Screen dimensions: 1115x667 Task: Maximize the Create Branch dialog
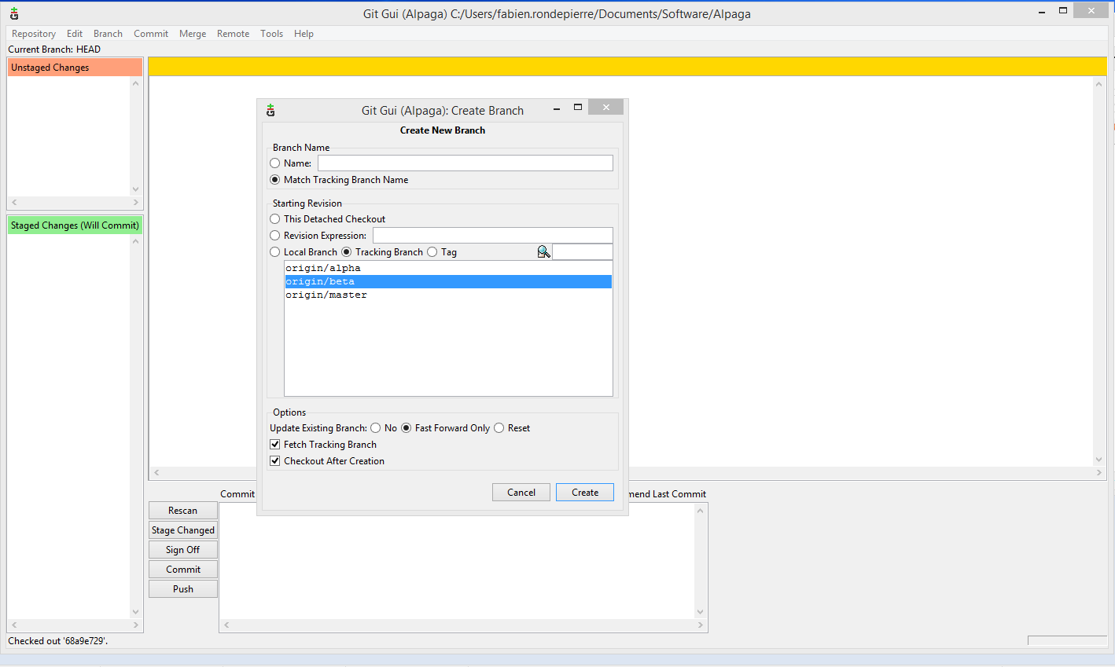pyautogui.click(x=578, y=107)
